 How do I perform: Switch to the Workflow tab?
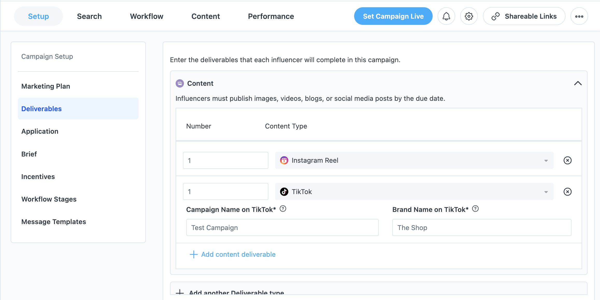pos(147,16)
